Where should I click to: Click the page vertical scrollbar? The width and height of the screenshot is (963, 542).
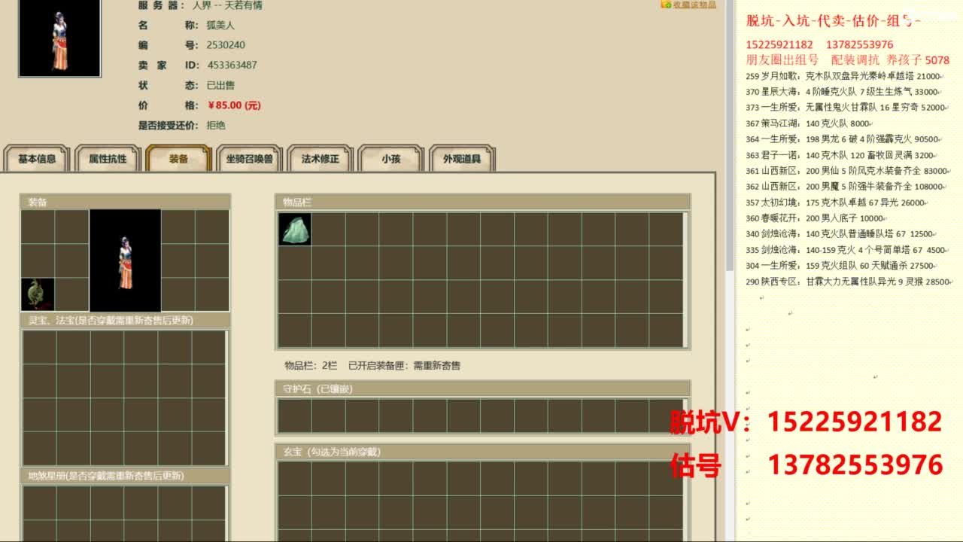(729, 135)
